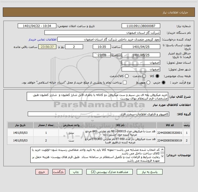198x192 pixels.
Task: Click the validity time field 23:00
Action: (x=102, y=55)
